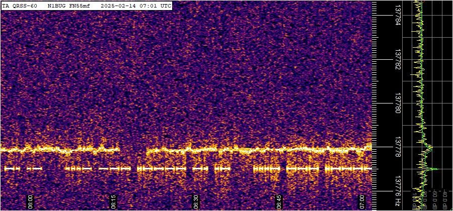453x211 pixels.
Task: Click the continuous wavy trace near 137778 Hz
Action: [252, 149]
